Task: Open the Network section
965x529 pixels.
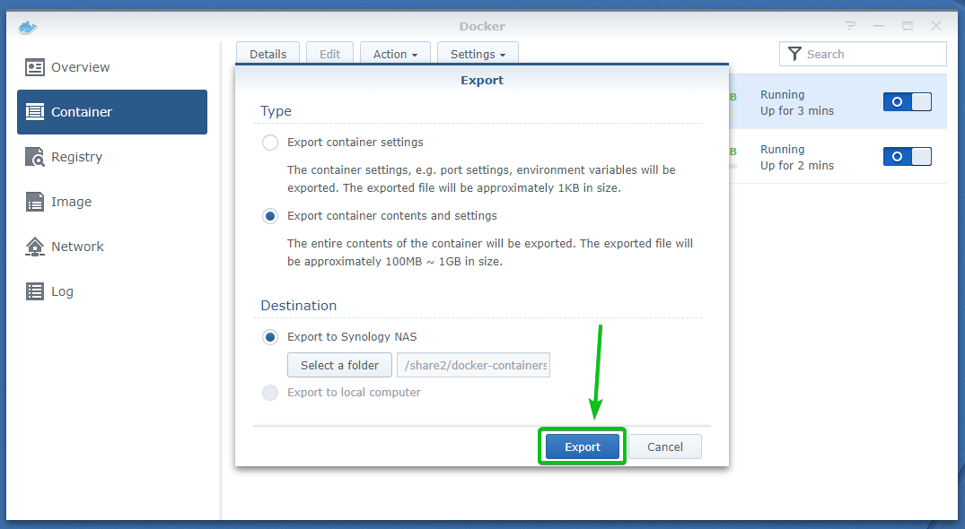Action: tap(112, 247)
